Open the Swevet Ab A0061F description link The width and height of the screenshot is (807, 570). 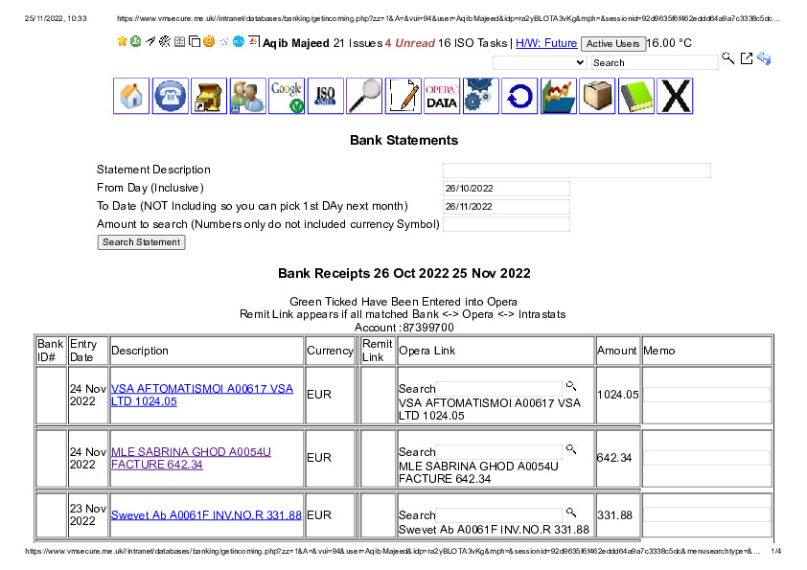click(x=206, y=515)
